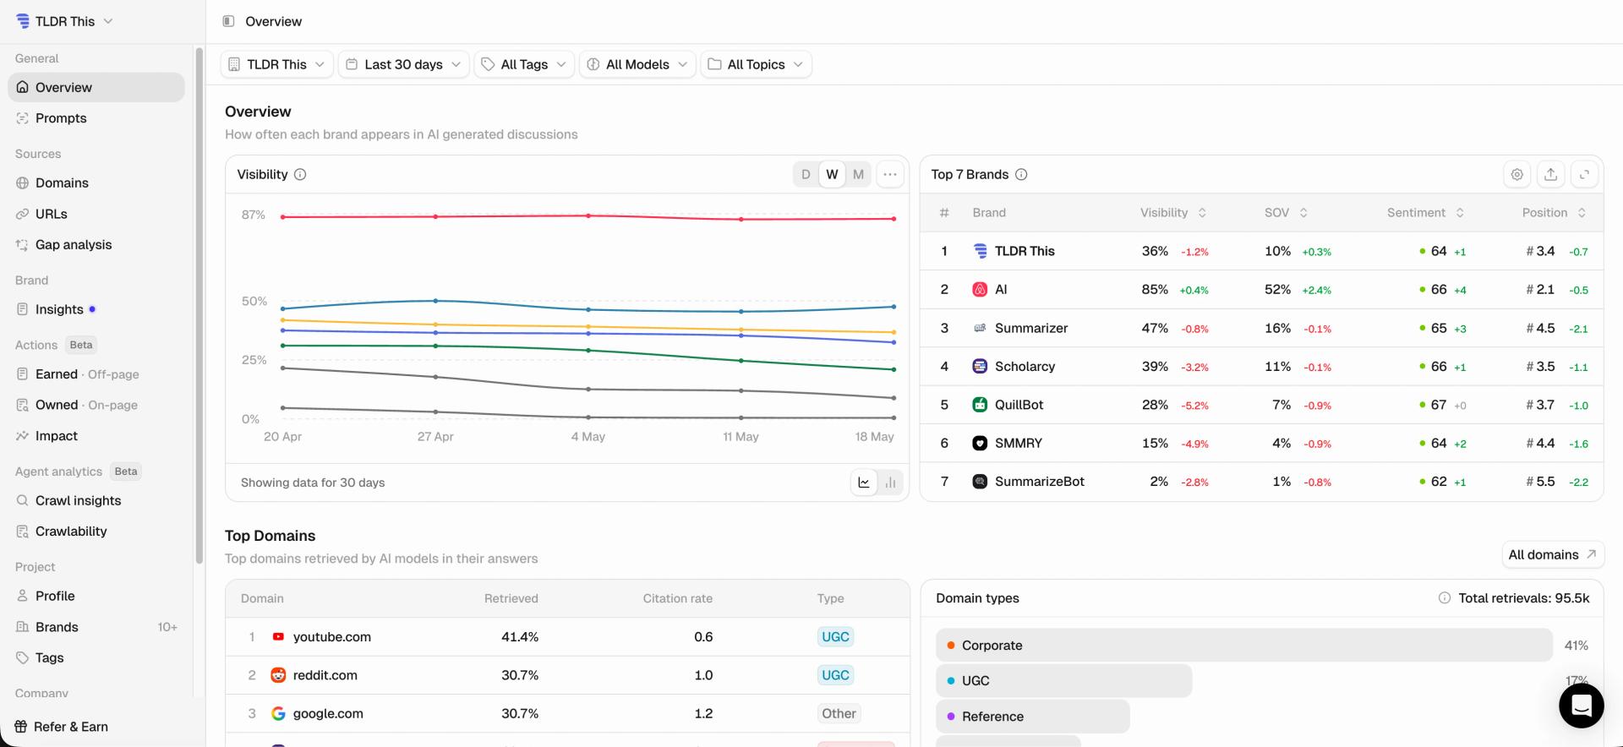
Task: Click the Google favicon in Top Domains
Action: click(x=278, y=713)
